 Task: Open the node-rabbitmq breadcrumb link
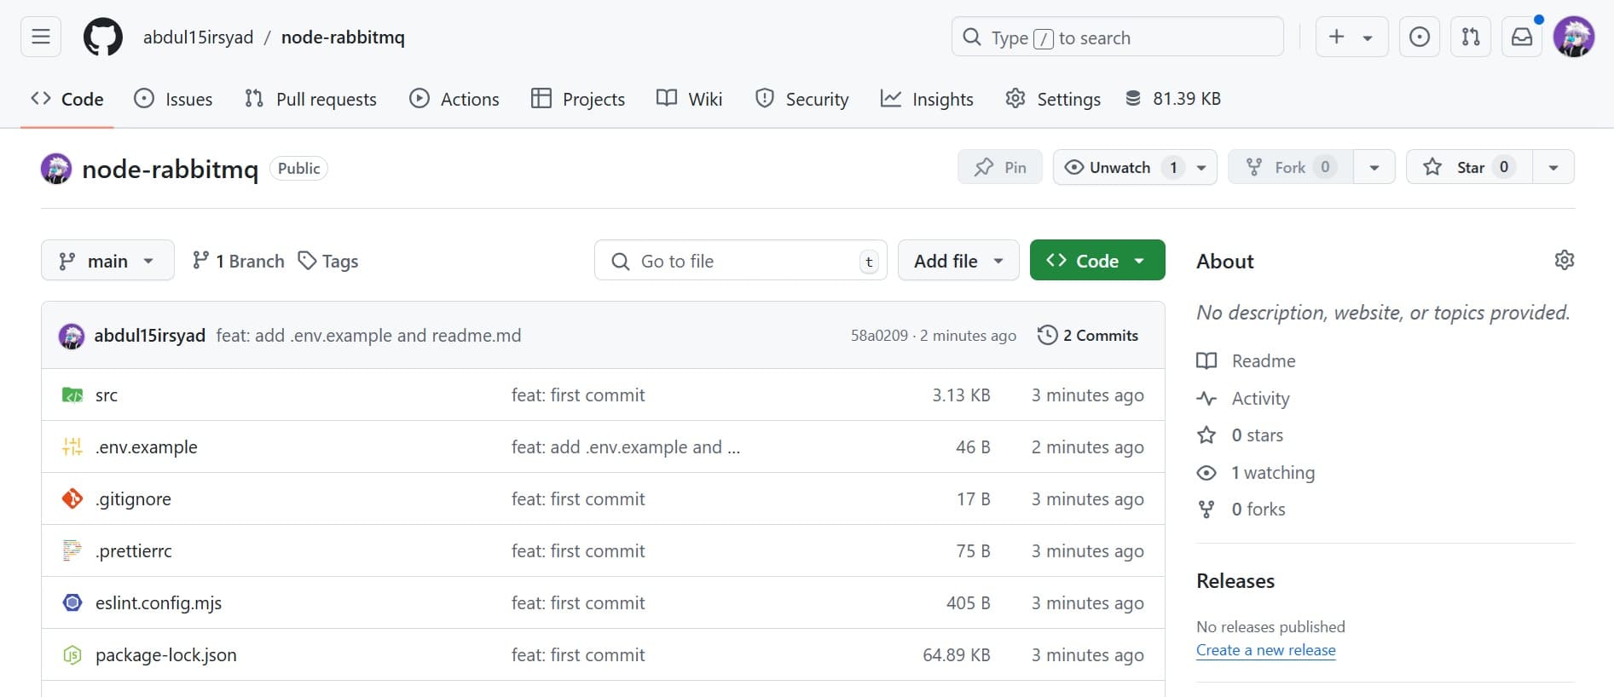(343, 37)
